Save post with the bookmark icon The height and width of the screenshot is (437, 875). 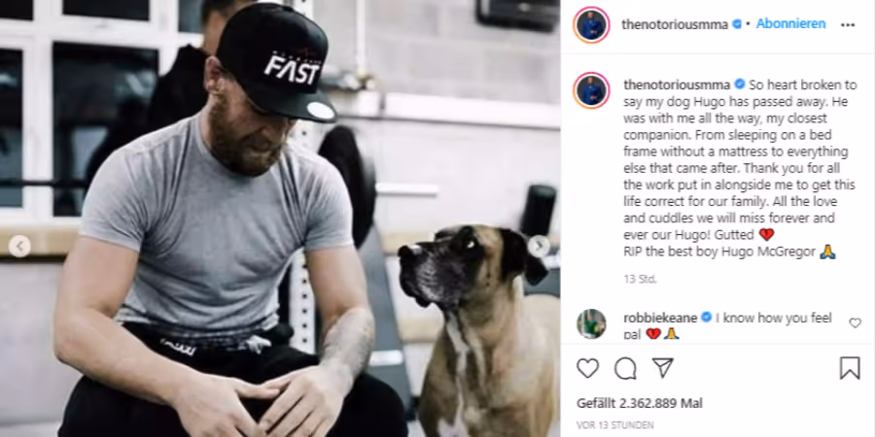(850, 368)
